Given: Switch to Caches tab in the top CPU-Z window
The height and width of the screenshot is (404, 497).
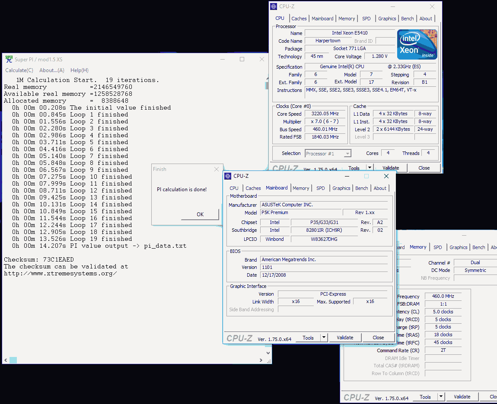Looking at the screenshot, I should 299,19.
